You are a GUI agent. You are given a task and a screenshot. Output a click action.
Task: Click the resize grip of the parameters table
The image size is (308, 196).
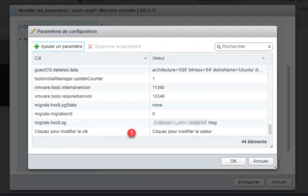click(271, 146)
